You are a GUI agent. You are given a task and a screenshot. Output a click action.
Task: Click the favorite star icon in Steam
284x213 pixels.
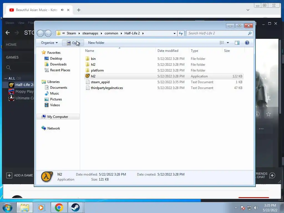click(268, 114)
